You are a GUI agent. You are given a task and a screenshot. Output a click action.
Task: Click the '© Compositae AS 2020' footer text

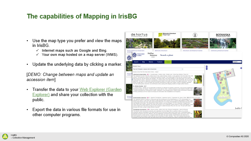pyautogui.click(x=238, y=137)
